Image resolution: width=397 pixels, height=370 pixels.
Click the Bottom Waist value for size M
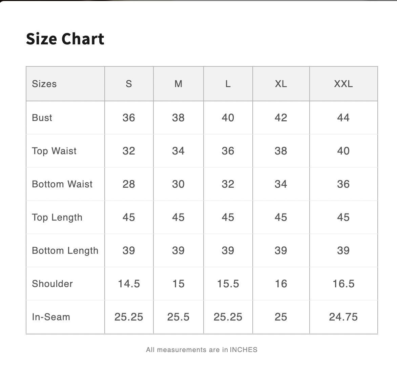(x=179, y=184)
